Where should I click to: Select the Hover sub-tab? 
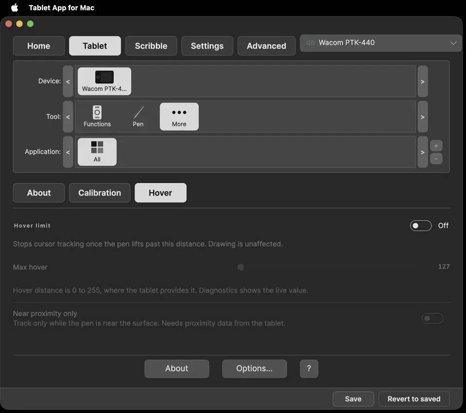pos(161,193)
